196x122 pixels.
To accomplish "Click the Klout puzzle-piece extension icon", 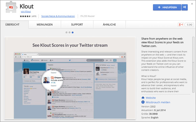I will coord(11,7).
